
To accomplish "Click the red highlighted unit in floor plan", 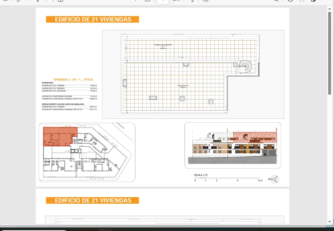I will [60, 136].
